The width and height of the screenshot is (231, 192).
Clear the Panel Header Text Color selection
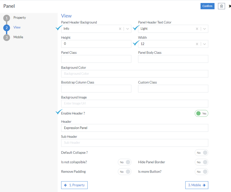[x=197, y=29]
